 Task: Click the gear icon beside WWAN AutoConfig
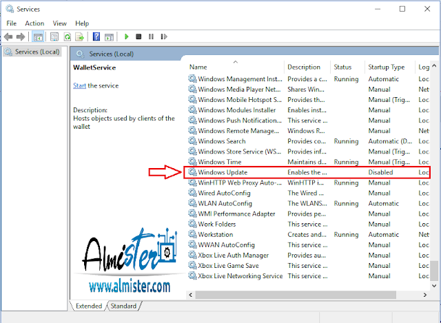[192, 244]
